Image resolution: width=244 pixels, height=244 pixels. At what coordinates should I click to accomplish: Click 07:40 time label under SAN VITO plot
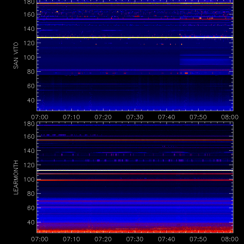(167, 117)
